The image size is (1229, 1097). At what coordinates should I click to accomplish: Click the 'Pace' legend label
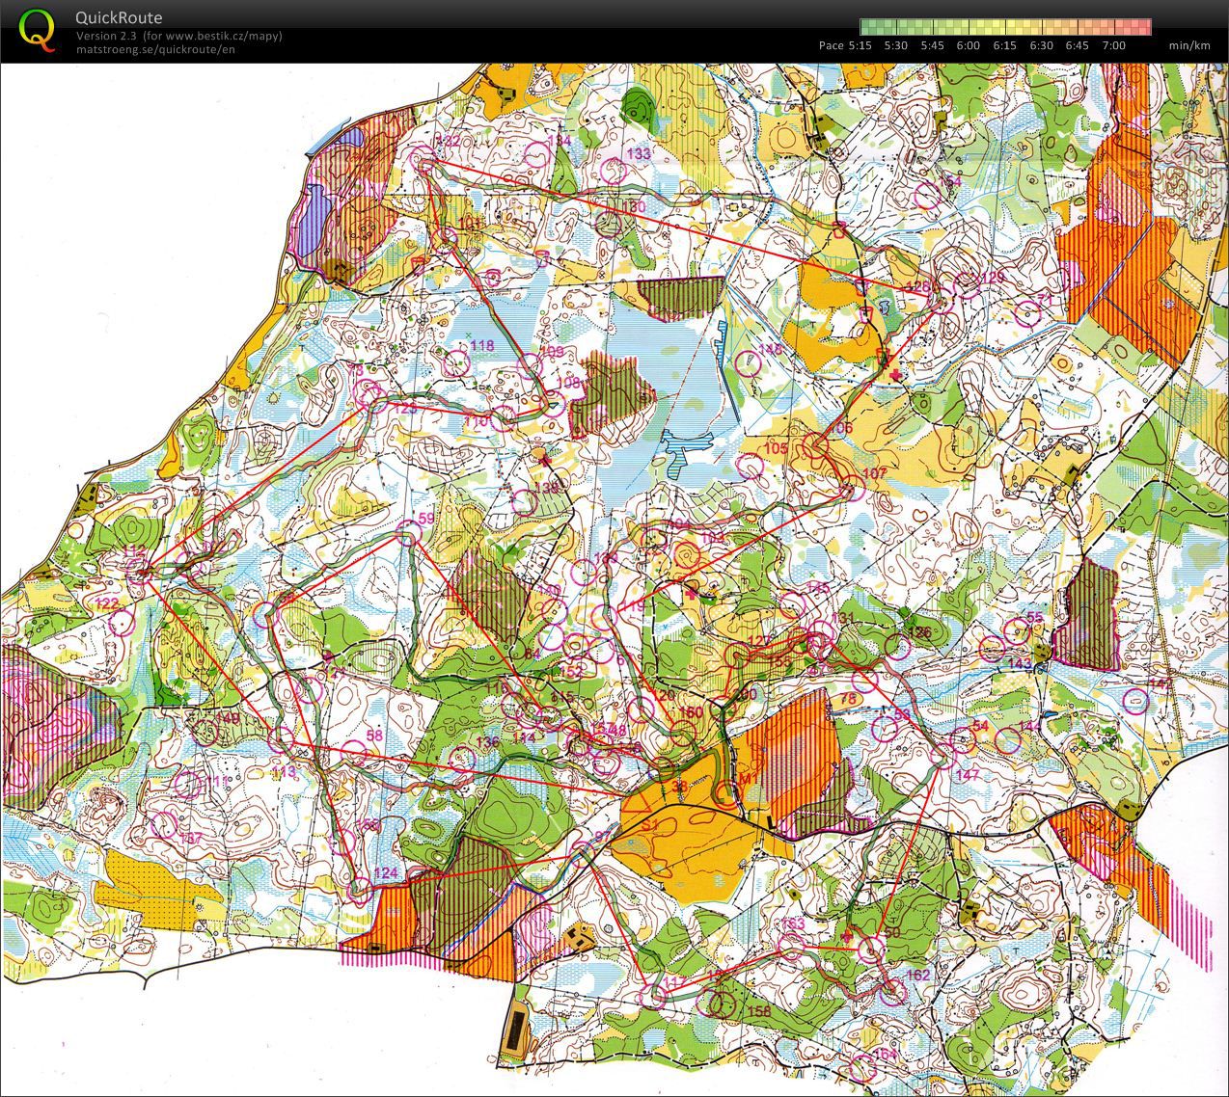pos(832,45)
